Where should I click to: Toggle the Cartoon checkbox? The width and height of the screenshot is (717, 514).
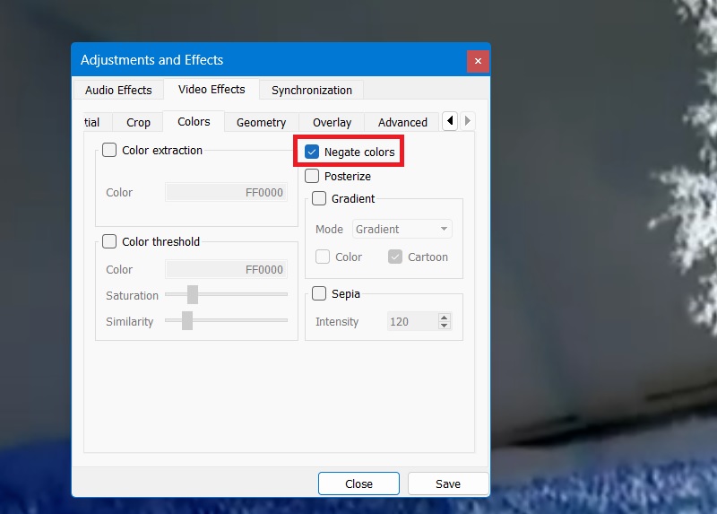point(395,257)
